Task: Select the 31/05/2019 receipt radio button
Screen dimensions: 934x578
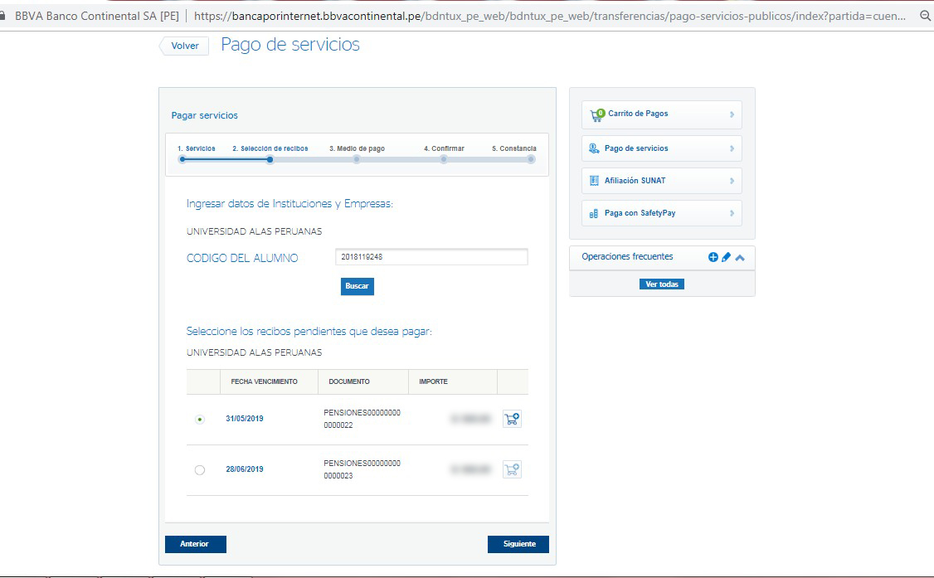Action: tap(200, 420)
